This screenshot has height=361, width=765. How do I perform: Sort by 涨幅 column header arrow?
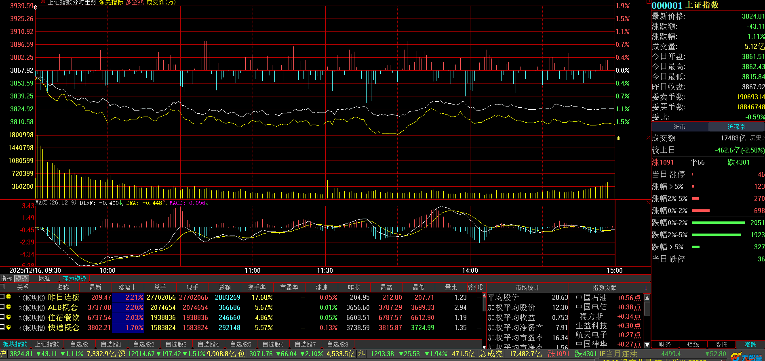coord(133,288)
